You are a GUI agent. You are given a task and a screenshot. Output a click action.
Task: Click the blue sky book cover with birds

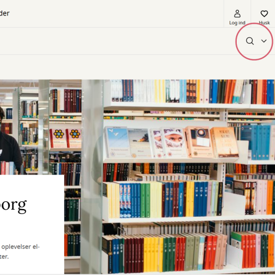point(116,142)
